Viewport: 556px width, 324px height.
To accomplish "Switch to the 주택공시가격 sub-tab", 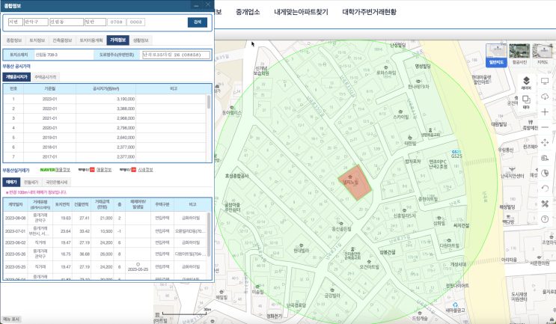I will pos(46,77).
